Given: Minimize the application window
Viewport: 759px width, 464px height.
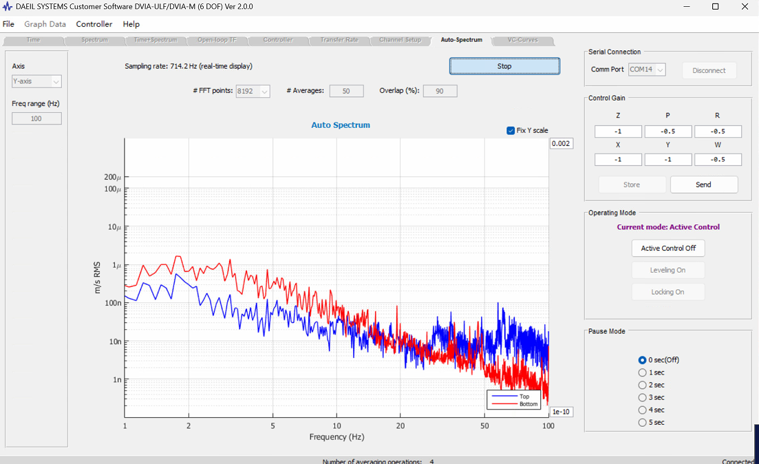Looking at the screenshot, I should point(687,7).
